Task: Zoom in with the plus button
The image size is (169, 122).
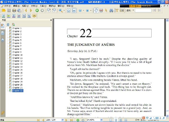Action: [87, 11]
